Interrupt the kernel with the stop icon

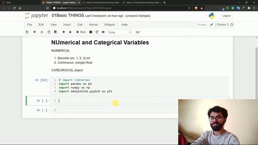pos(91,32)
